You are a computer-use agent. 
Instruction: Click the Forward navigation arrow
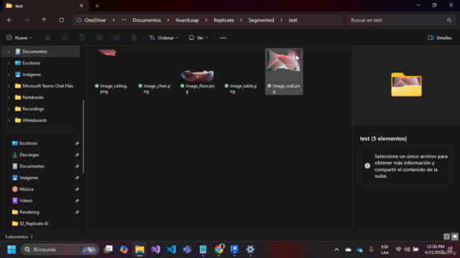27,20
